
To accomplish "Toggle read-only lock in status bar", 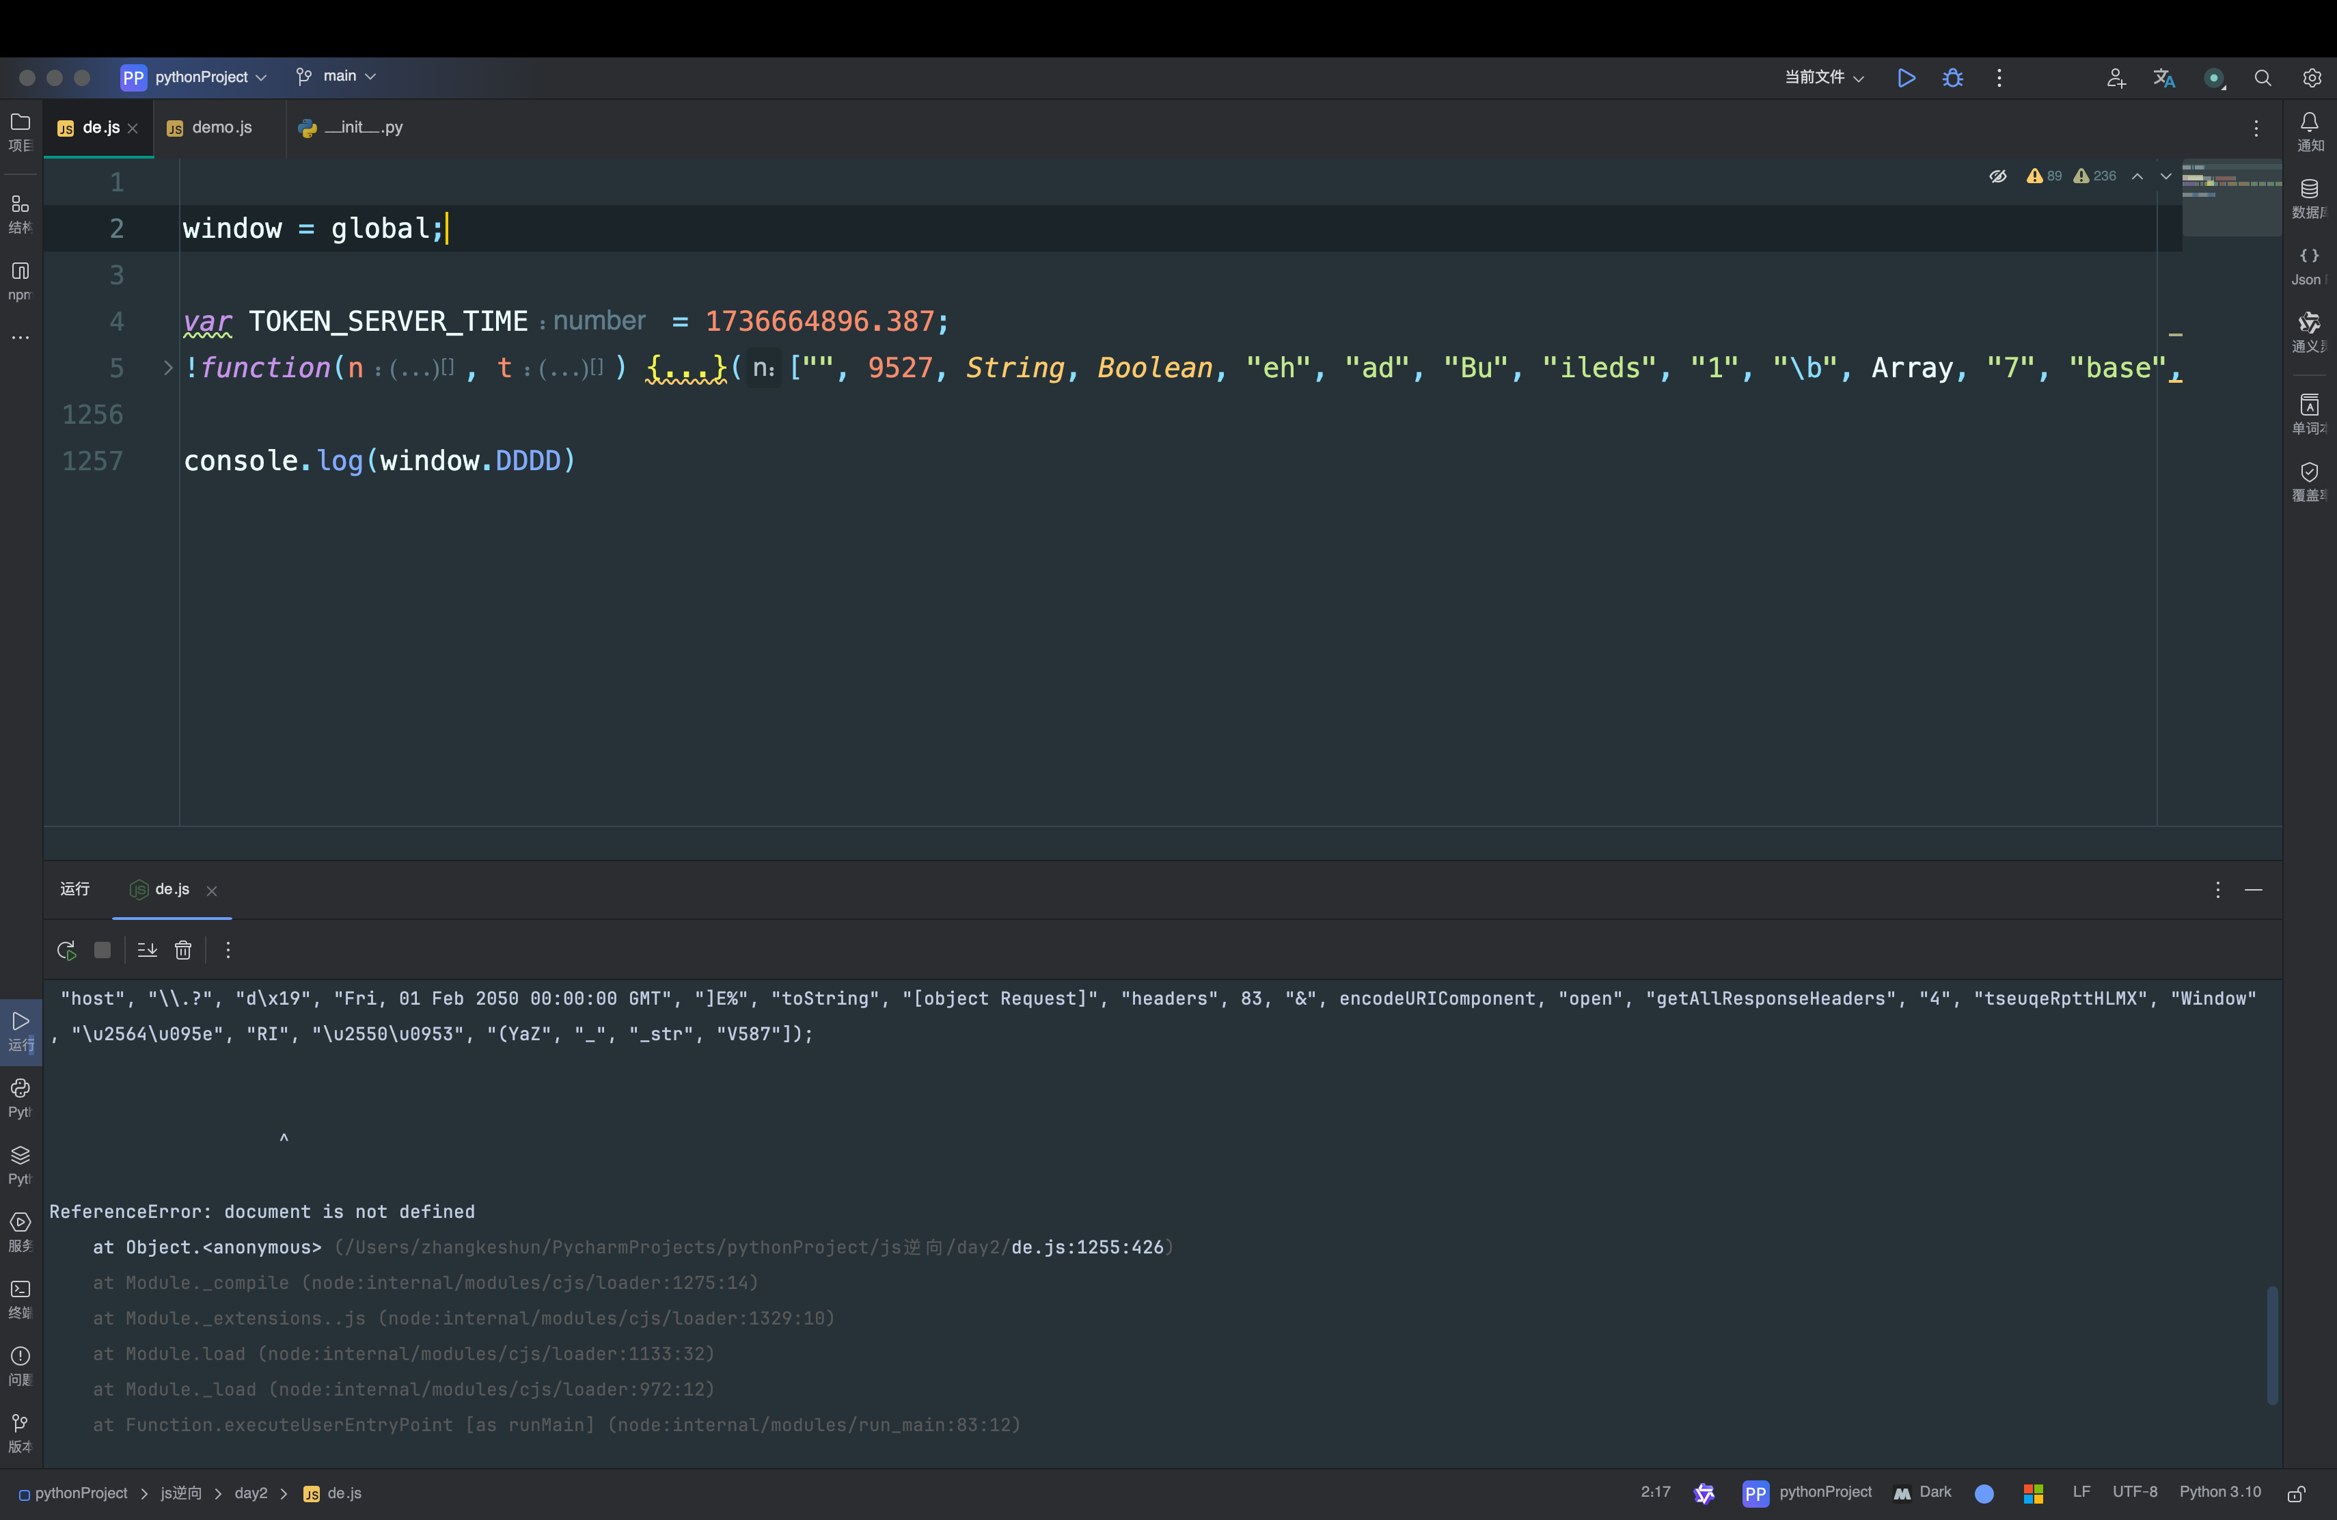I will (x=2296, y=1493).
